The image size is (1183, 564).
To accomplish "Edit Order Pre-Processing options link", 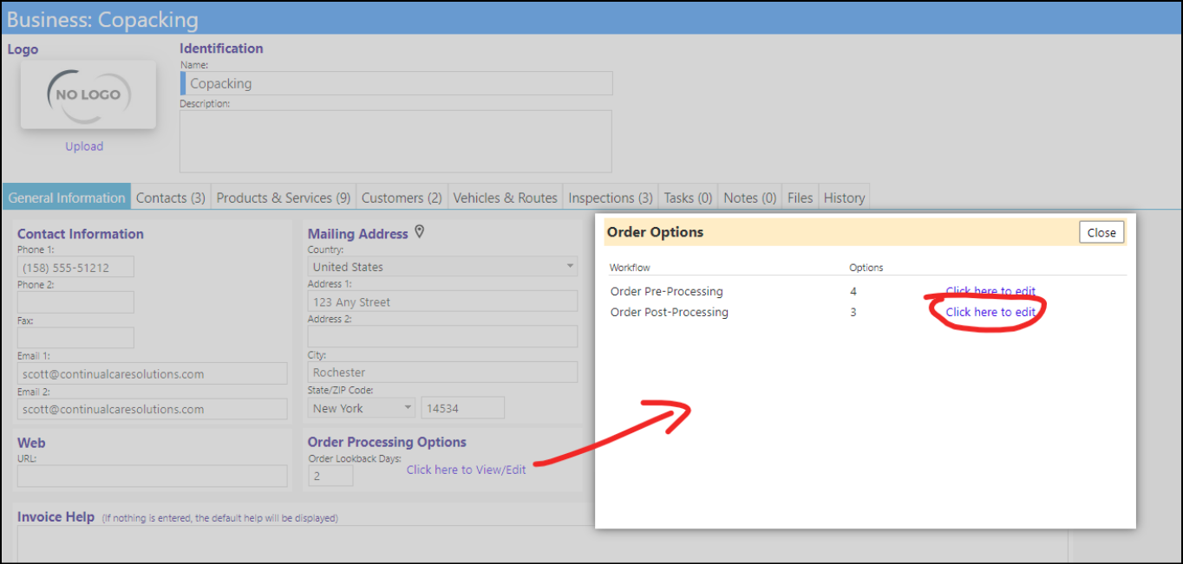I will (990, 291).
